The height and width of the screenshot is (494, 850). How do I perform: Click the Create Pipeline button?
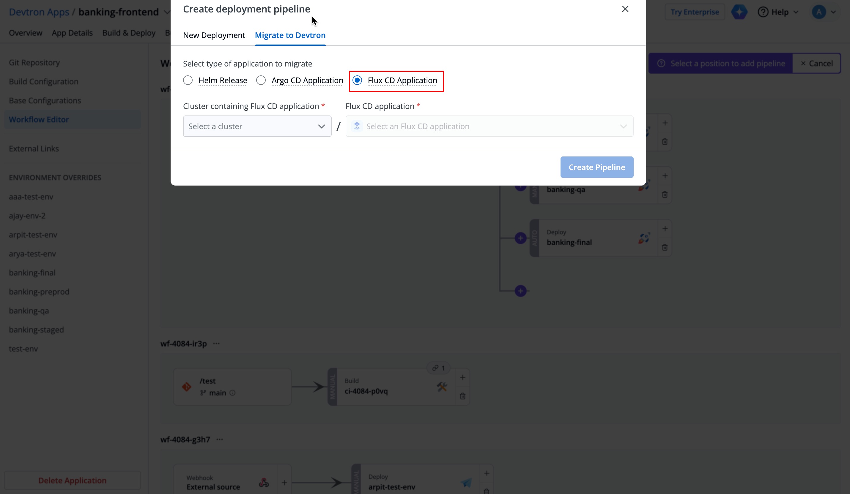click(x=597, y=167)
